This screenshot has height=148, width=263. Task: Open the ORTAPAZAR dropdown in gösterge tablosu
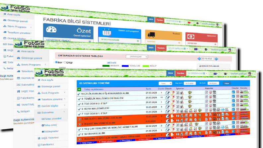pyautogui.click(x=137, y=57)
